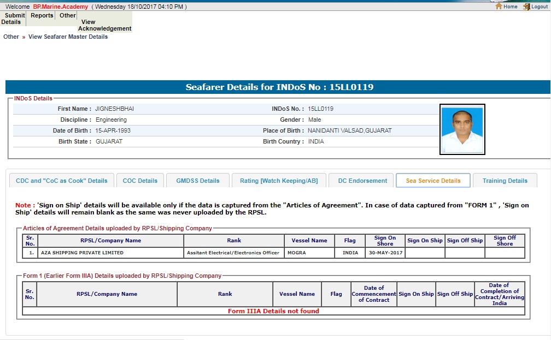The image size is (551, 340).
Task: Open the Other menu
Action: pos(68,15)
